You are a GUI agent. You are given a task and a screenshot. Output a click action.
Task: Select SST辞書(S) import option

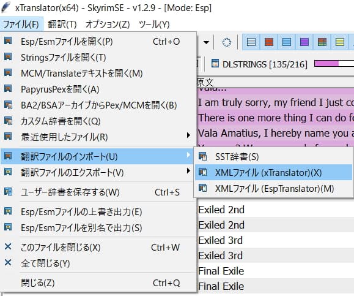[x=273, y=157]
